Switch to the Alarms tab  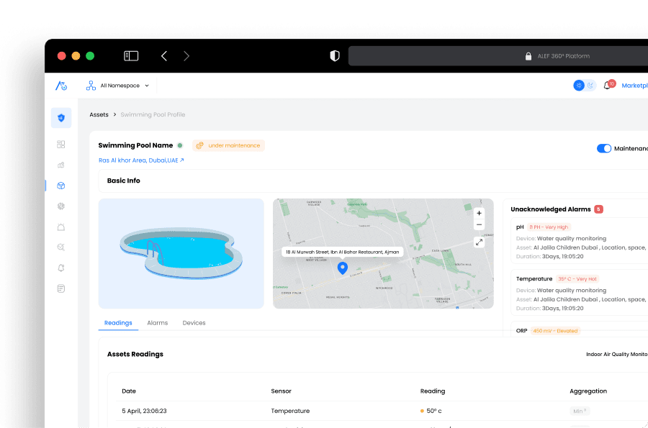tap(157, 323)
